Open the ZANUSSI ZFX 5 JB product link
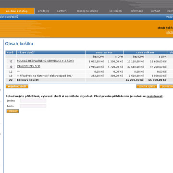 point(28,66)
